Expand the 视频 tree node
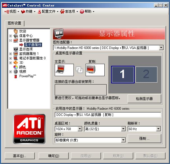 pos(10,72)
